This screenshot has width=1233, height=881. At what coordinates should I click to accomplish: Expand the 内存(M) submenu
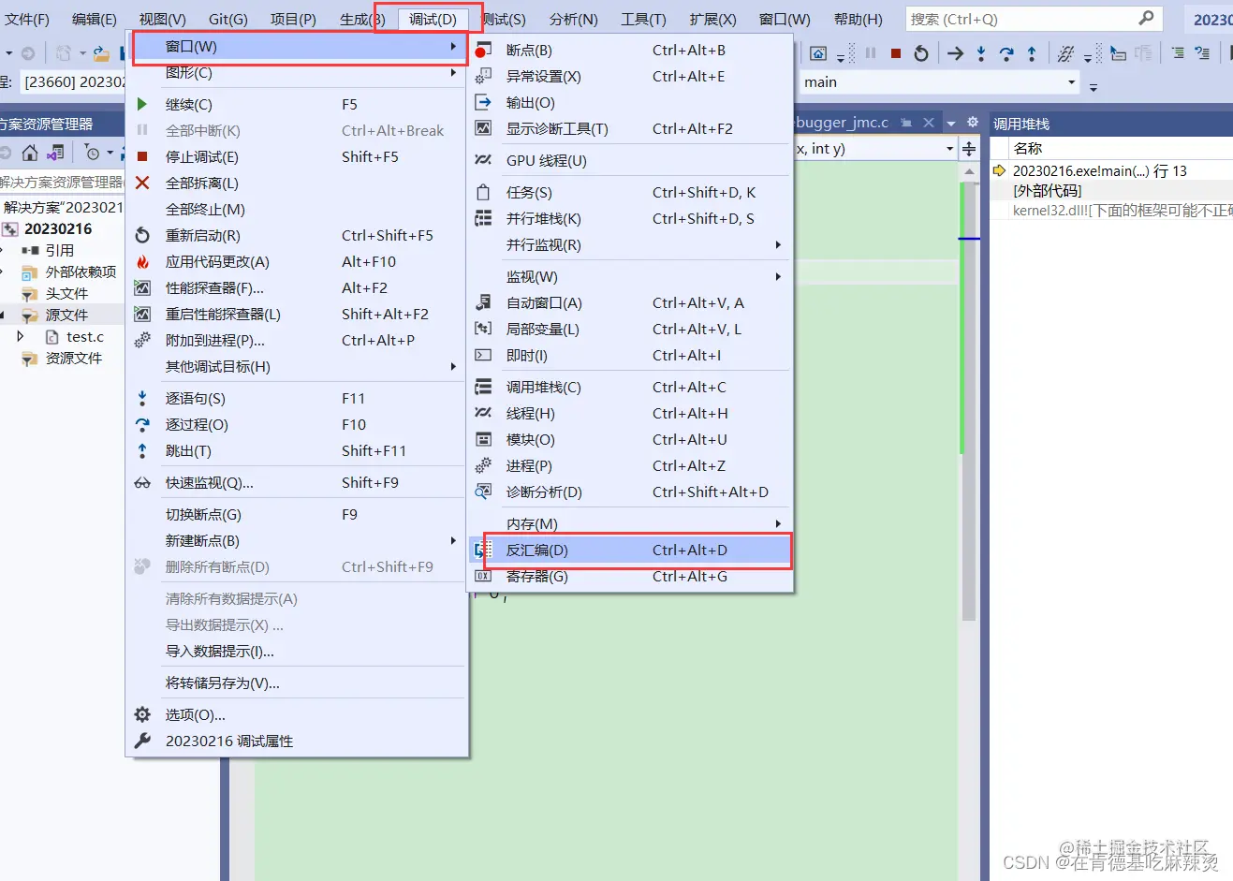629,523
